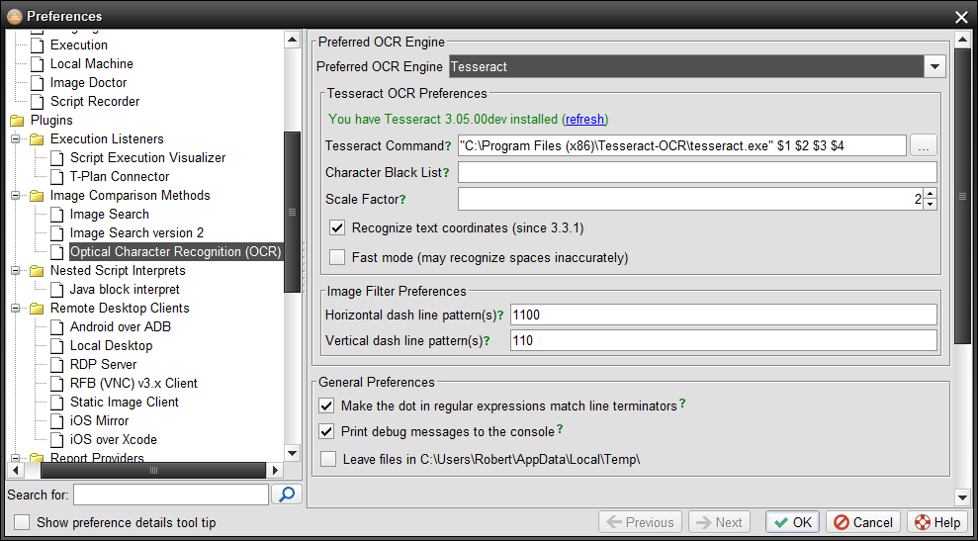Click the Plugins folder icon in tree

(17, 121)
